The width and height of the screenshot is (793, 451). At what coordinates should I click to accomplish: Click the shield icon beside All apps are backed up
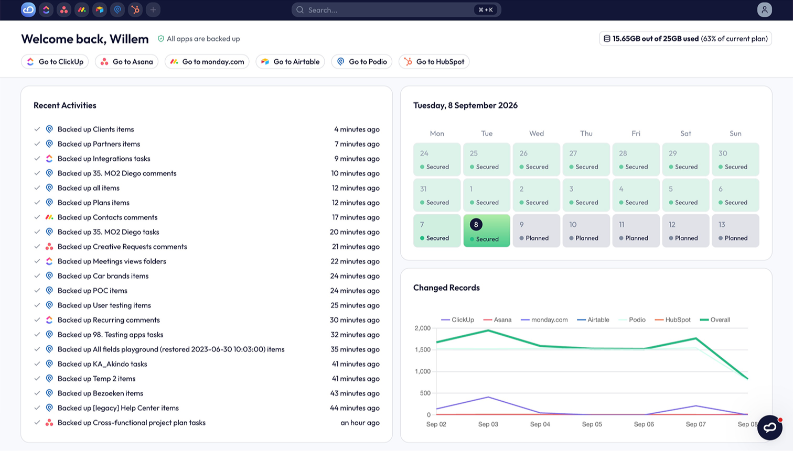[x=161, y=39]
